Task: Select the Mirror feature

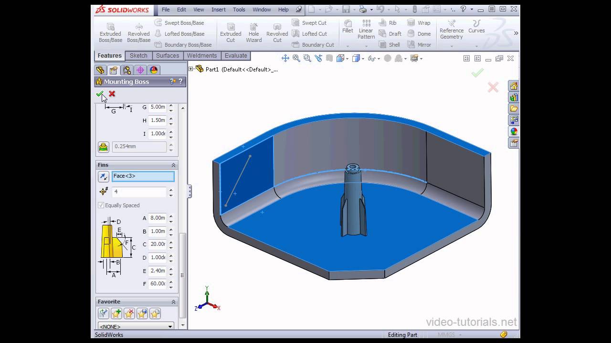Action: [x=419, y=45]
